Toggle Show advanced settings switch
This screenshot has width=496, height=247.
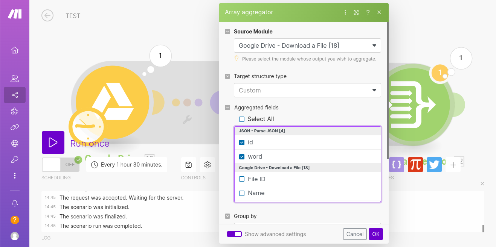coord(234,234)
